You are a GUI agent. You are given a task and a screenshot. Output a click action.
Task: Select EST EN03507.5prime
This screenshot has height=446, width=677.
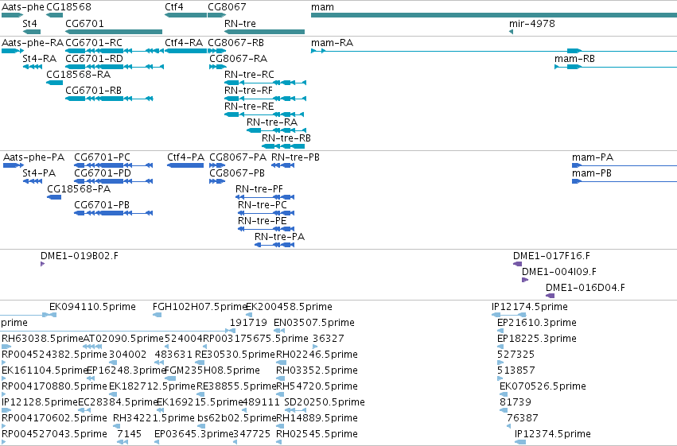pyautogui.click(x=279, y=331)
